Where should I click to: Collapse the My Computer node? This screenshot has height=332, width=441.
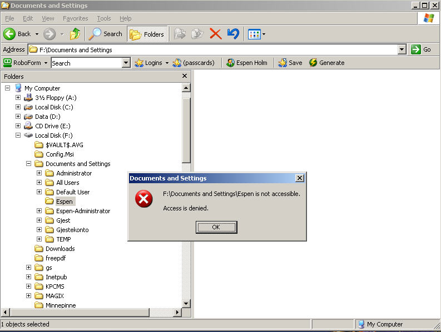tap(8, 88)
